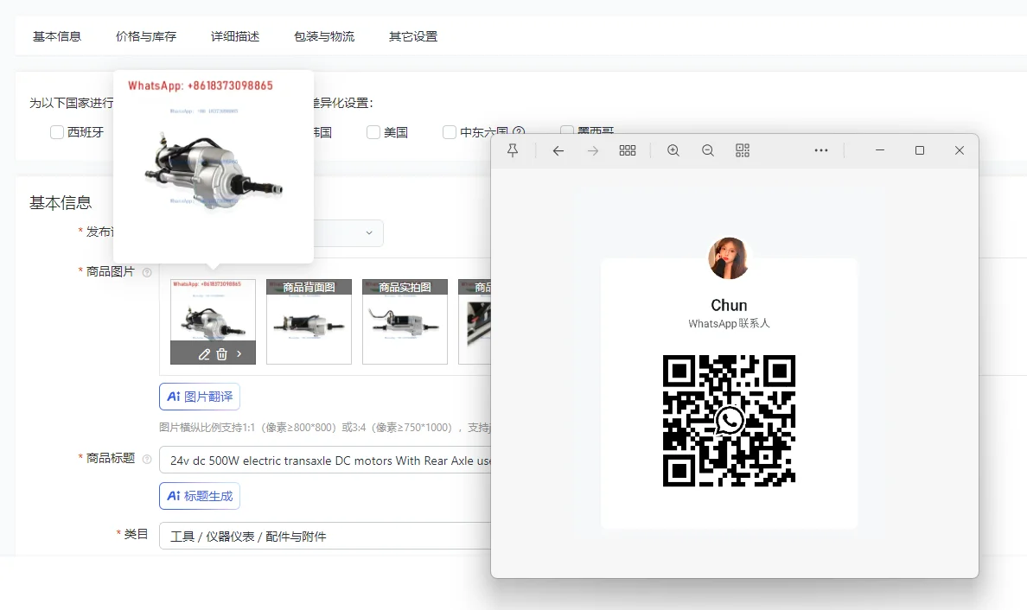Pin the image viewer window on top
This screenshot has height=610, width=1027.
[513, 150]
